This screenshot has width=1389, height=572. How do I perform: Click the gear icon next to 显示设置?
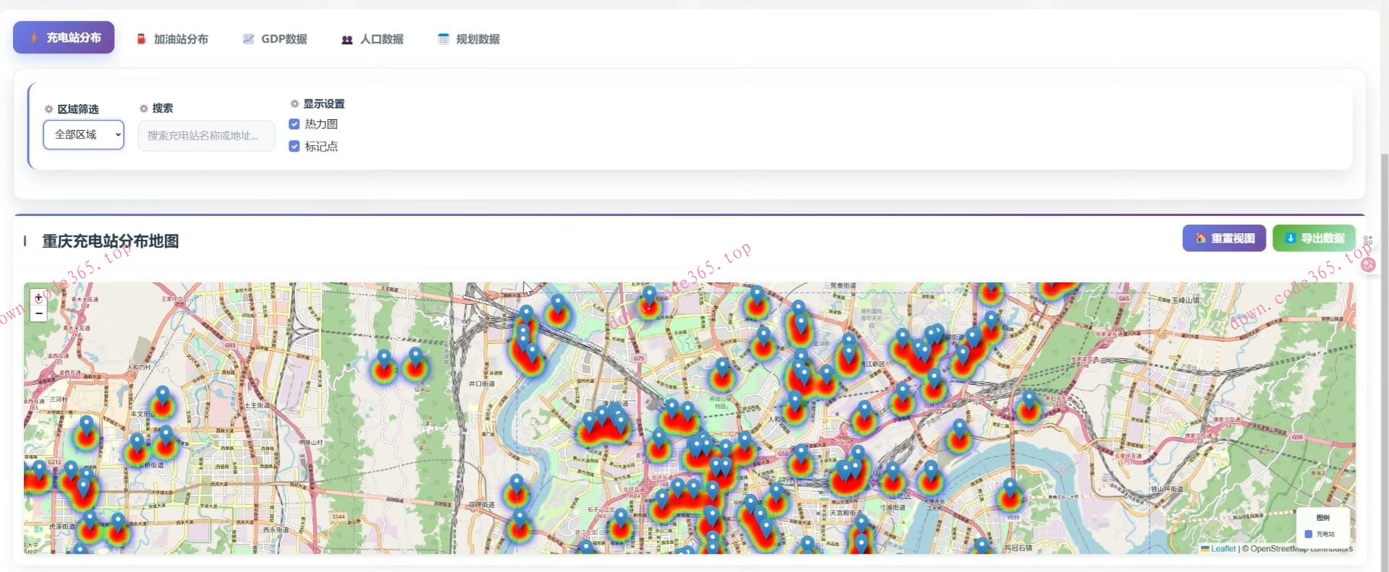click(x=294, y=104)
